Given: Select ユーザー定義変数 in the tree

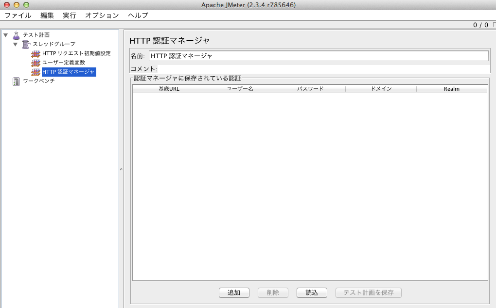Looking at the screenshot, I should [x=64, y=63].
